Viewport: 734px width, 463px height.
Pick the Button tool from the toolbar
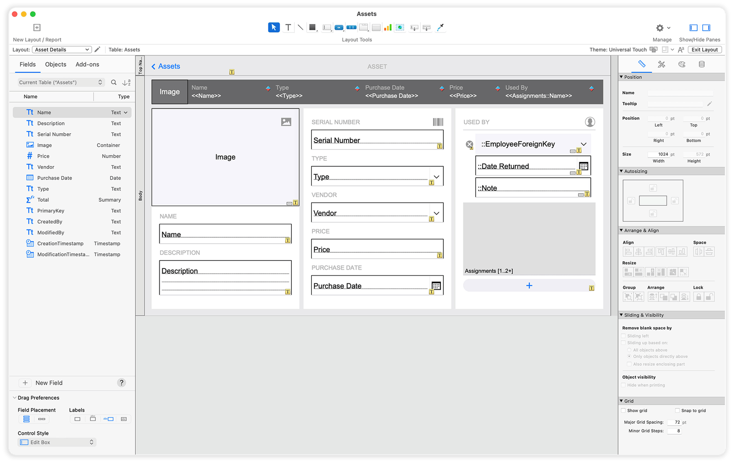pyautogui.click(x=339, y=27)
